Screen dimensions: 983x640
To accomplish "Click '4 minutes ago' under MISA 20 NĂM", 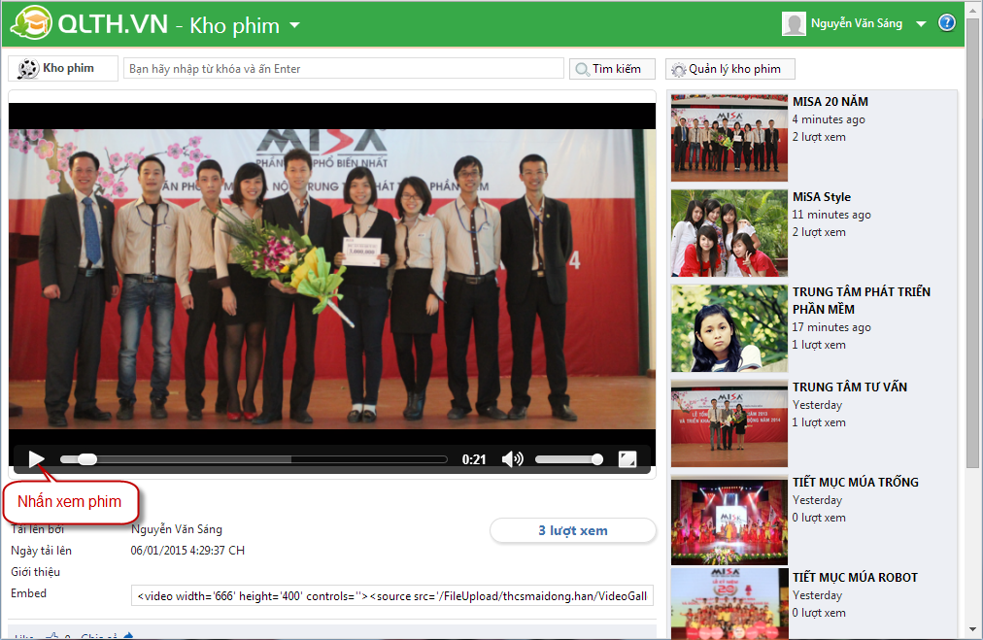I will tap(829, 119).
